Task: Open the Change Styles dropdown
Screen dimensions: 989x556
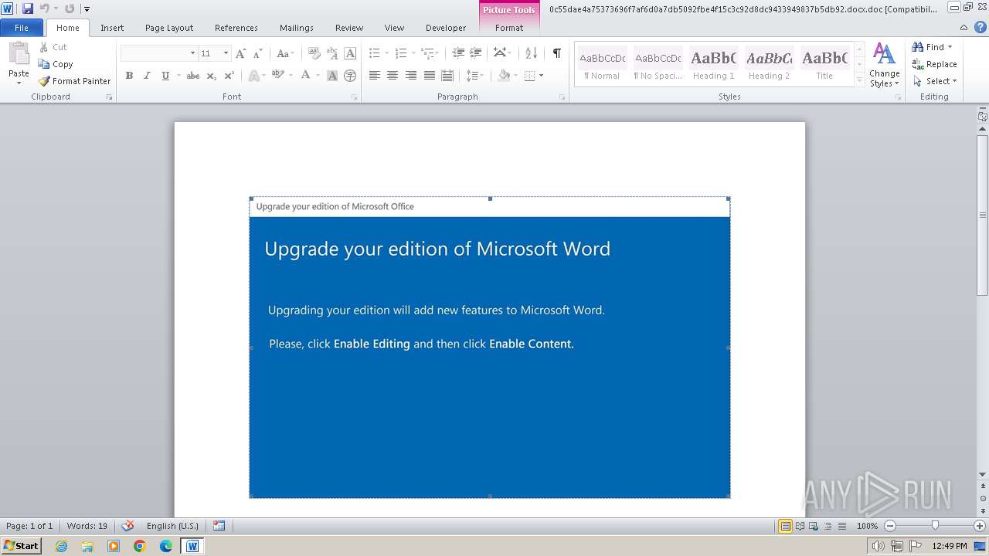Action: 884,66
